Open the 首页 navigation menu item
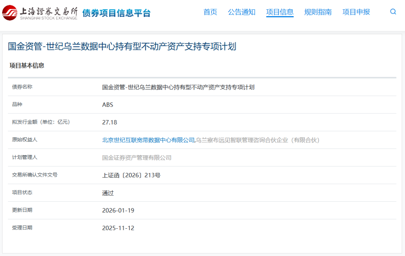 [210, 12]
